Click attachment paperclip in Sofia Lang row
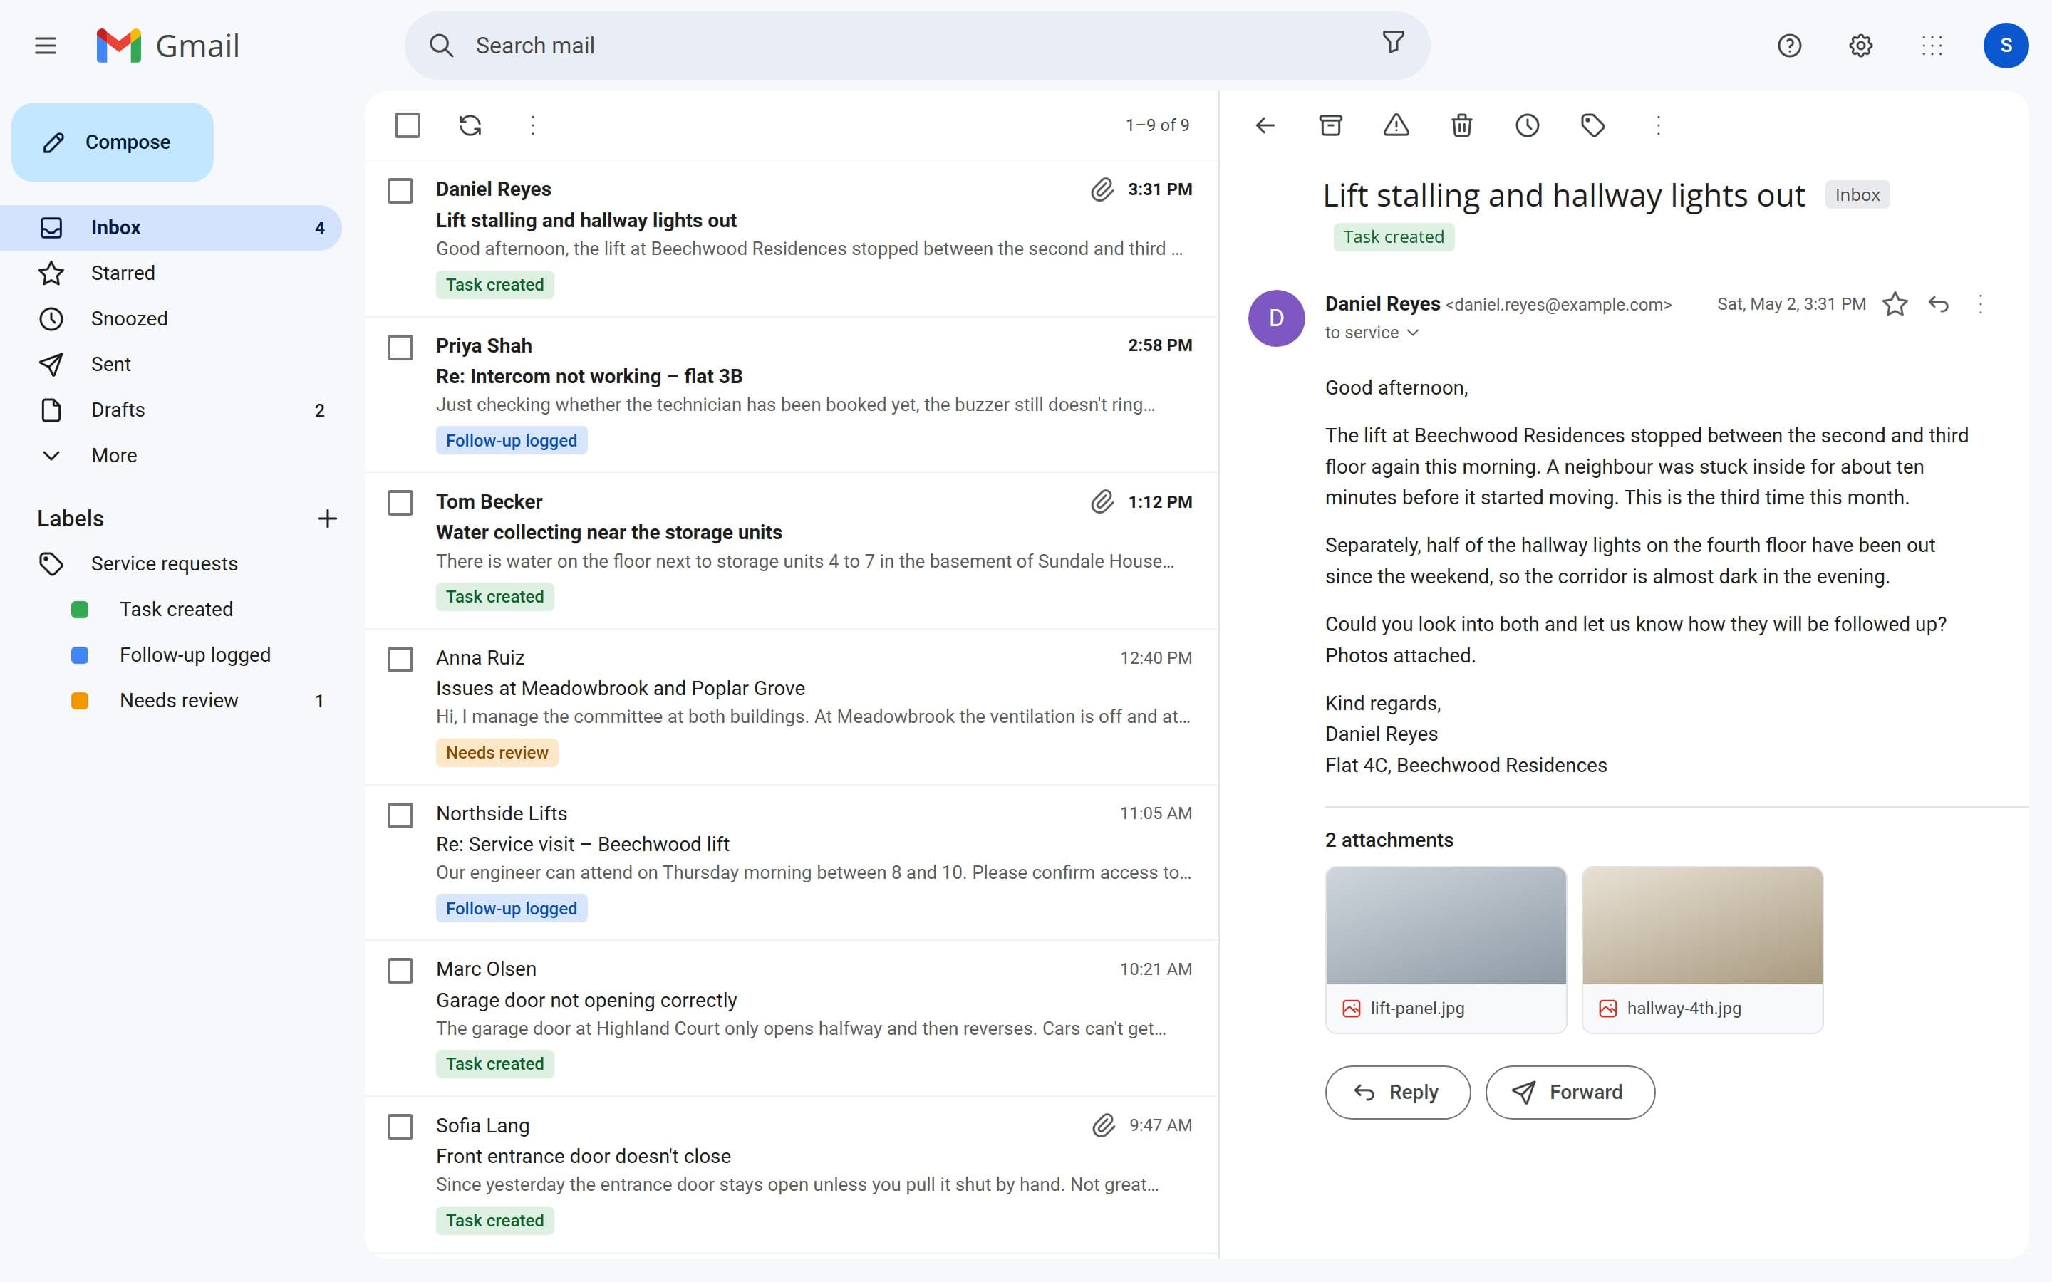Viewport: 2052px width, 1282px height. pos(1103,1125)
